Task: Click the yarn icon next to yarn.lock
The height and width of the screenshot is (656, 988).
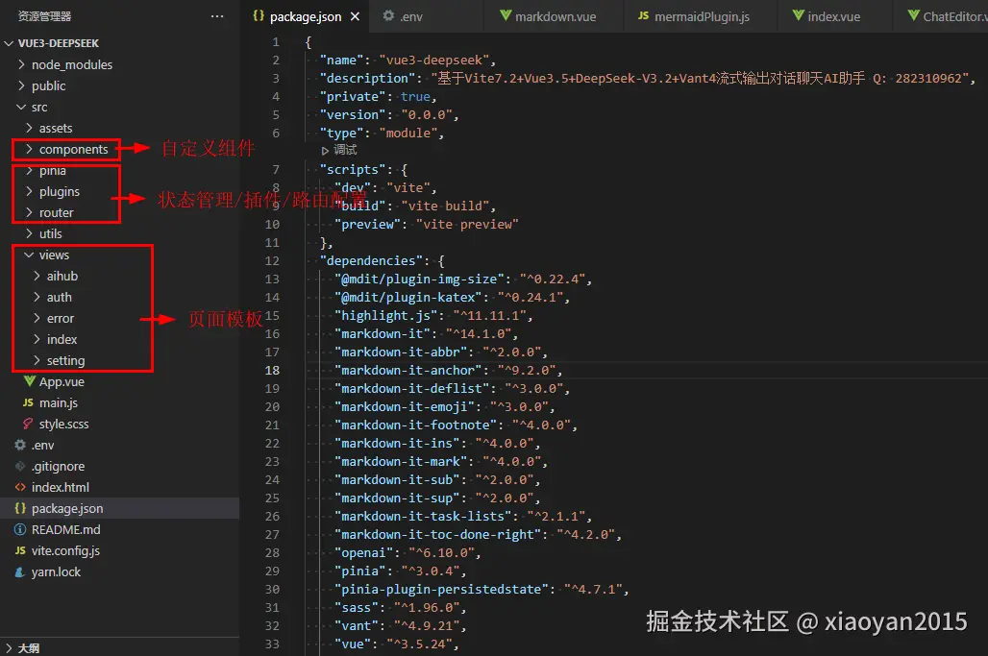Action: 21,571
